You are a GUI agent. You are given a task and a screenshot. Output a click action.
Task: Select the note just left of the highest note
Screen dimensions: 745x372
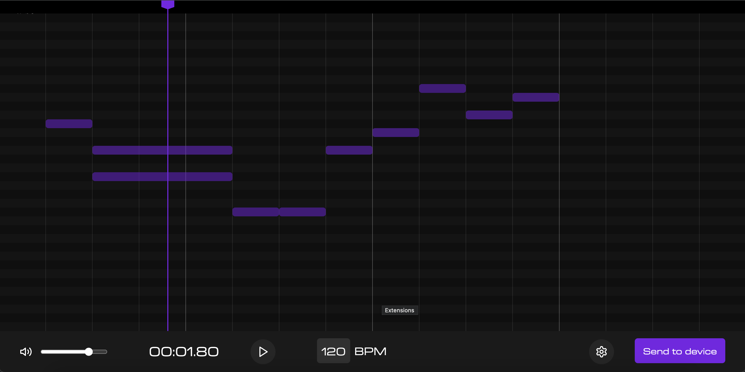pyautogui.click(x=396, y=133)
